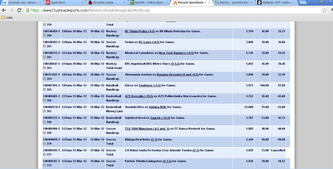Expand wager row 267 details
Screen dimensions: 333x169
(x=44, y=111)
